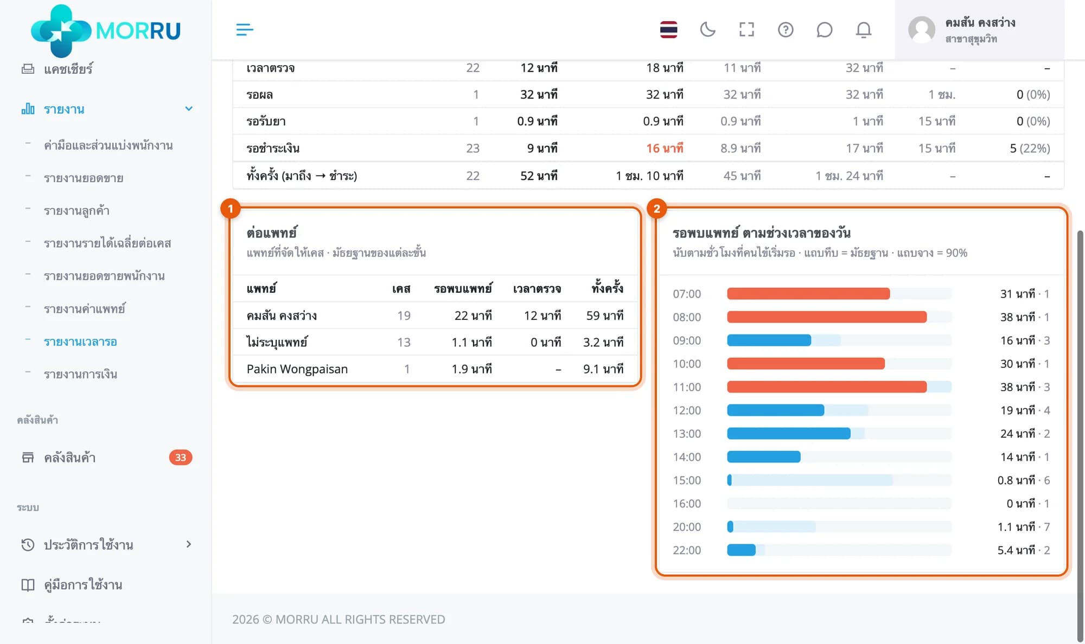
Task: Open the notifications bell
Action: tap(864, 30)
